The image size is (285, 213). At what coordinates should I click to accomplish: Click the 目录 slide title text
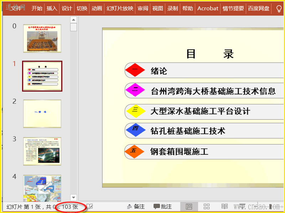210,54
